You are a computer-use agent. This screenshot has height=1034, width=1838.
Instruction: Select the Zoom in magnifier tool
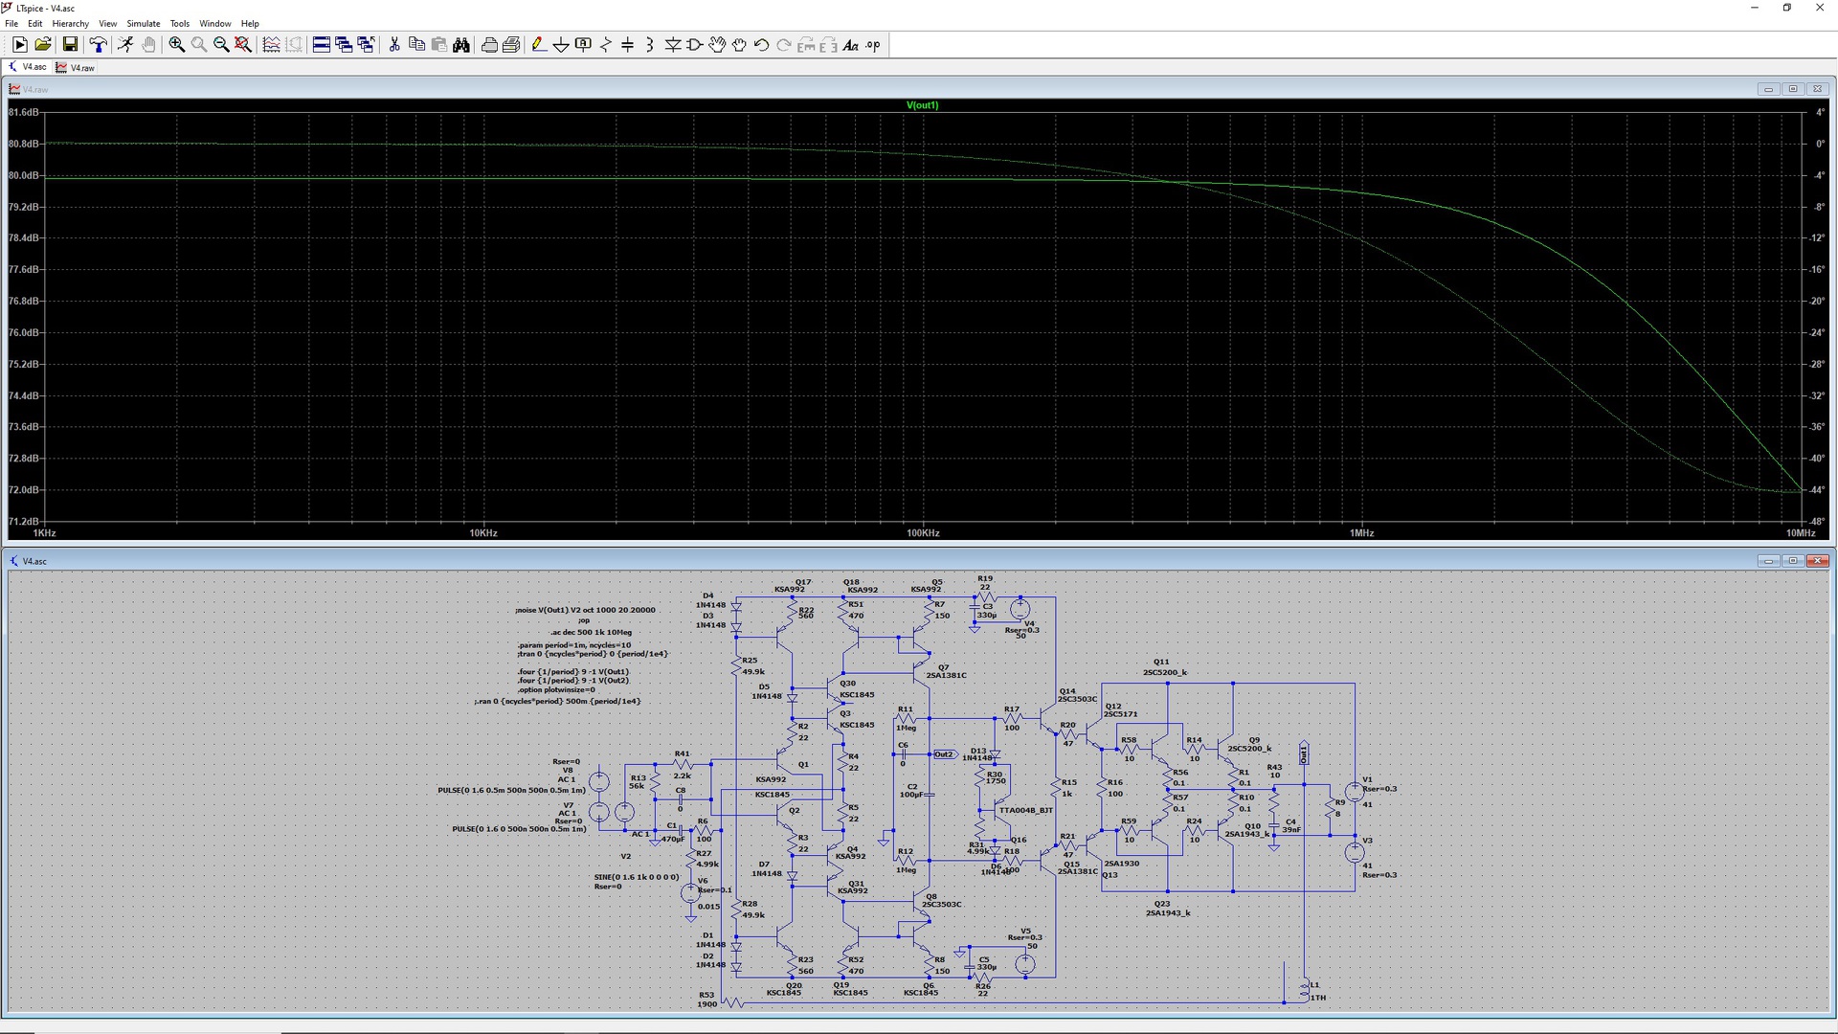tap(177, 45)
